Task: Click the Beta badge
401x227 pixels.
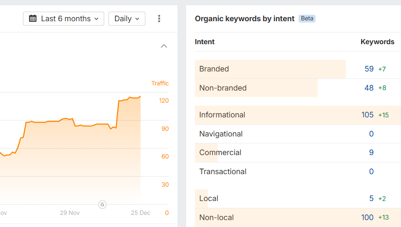Action: click(307, 19)
